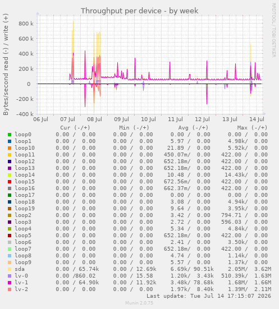Click loop10 Avg value 21.89
Image resolution: width=279 pixels, height=309 pixels.
coord(175,148)
